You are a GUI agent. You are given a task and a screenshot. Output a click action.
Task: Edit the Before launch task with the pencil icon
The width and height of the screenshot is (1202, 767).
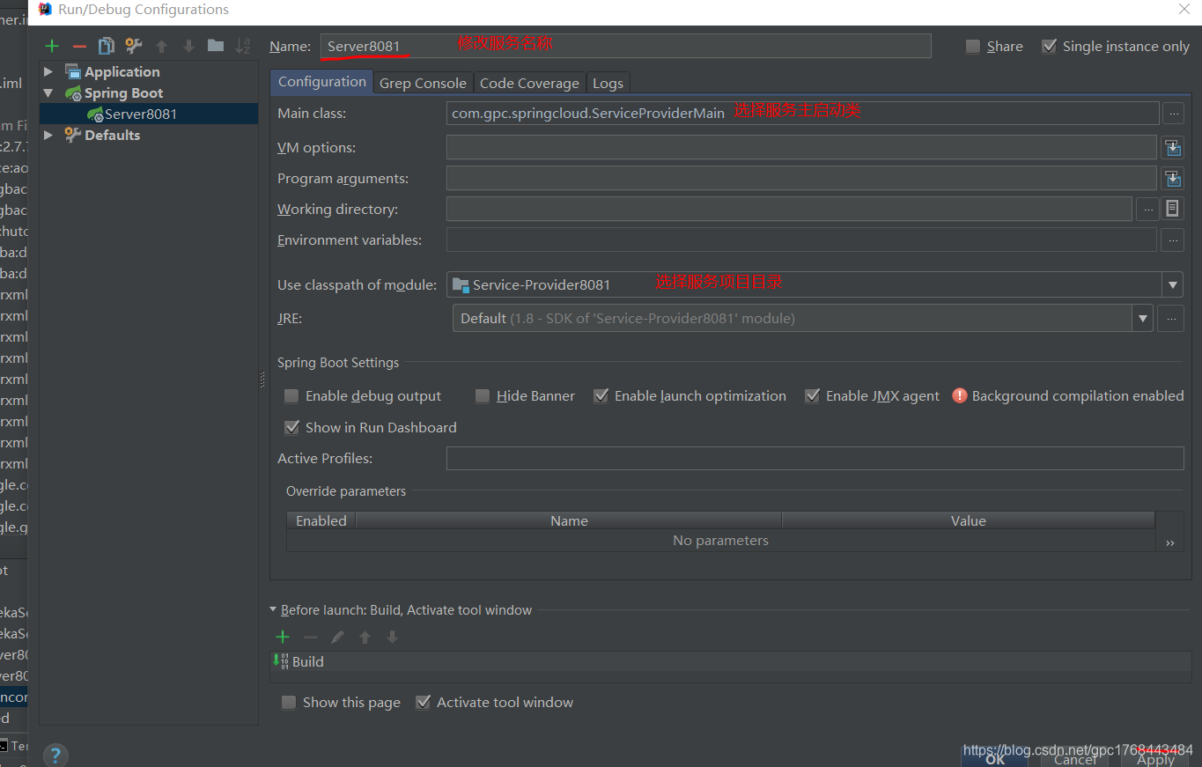coord(337,637)
